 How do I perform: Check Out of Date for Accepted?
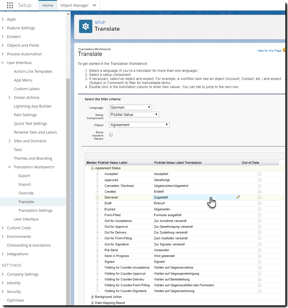click(x=260, y=174)
